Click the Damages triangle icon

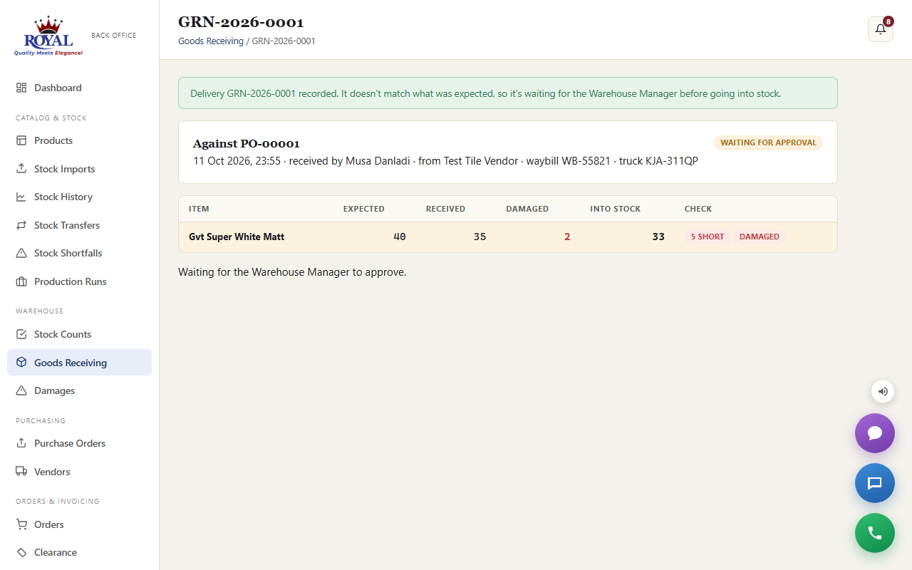coord(21,390)
